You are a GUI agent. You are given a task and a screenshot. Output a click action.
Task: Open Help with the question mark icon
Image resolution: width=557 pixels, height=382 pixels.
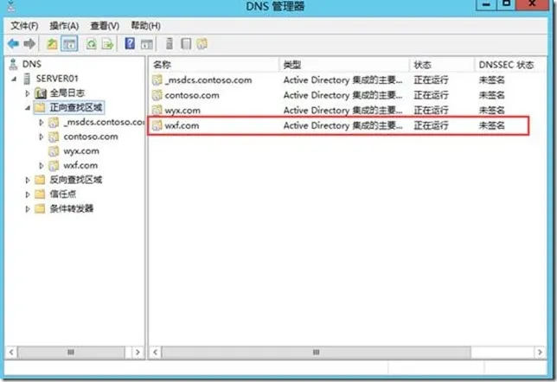[x=130, y=44]
